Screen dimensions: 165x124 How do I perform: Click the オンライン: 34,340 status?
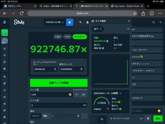120,118
